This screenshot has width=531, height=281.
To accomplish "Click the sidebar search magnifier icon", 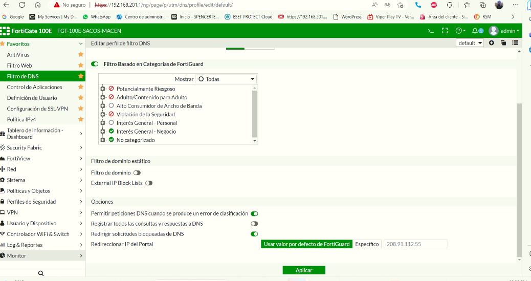I will click(41, 273).
